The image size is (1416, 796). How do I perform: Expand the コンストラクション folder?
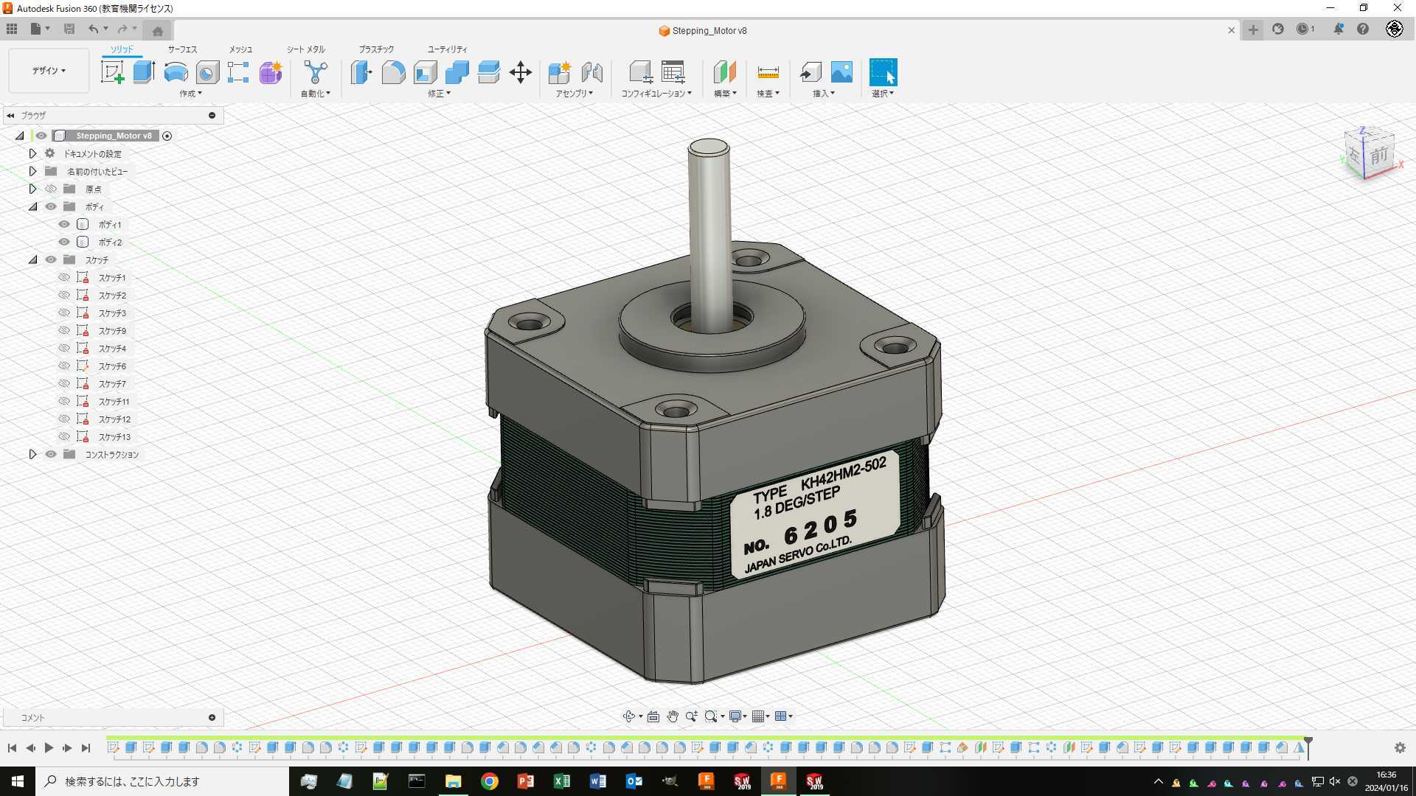coord(32,454)
